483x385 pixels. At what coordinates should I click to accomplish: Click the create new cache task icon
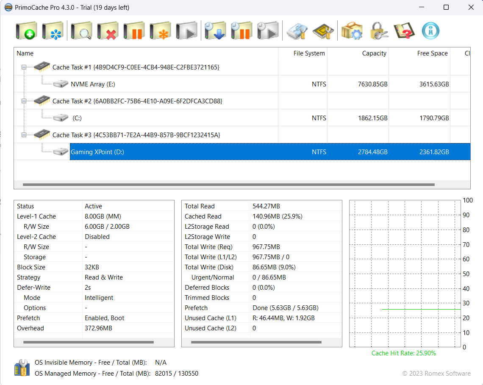coord(26,31)
